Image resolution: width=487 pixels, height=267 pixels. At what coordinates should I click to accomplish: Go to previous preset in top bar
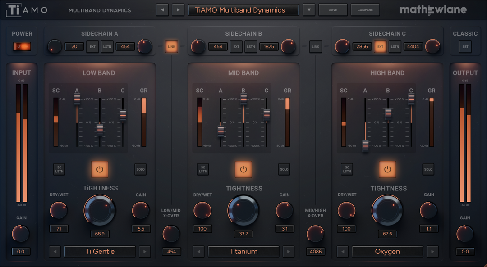[x=162, y=10]
